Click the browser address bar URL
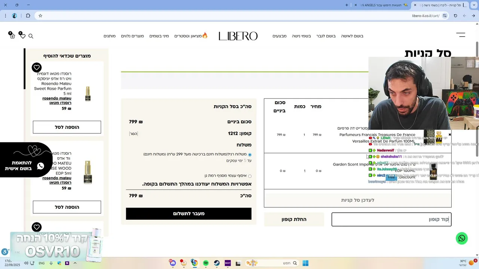Viewport: 479px width, 269px height. (x=425, y=16)
